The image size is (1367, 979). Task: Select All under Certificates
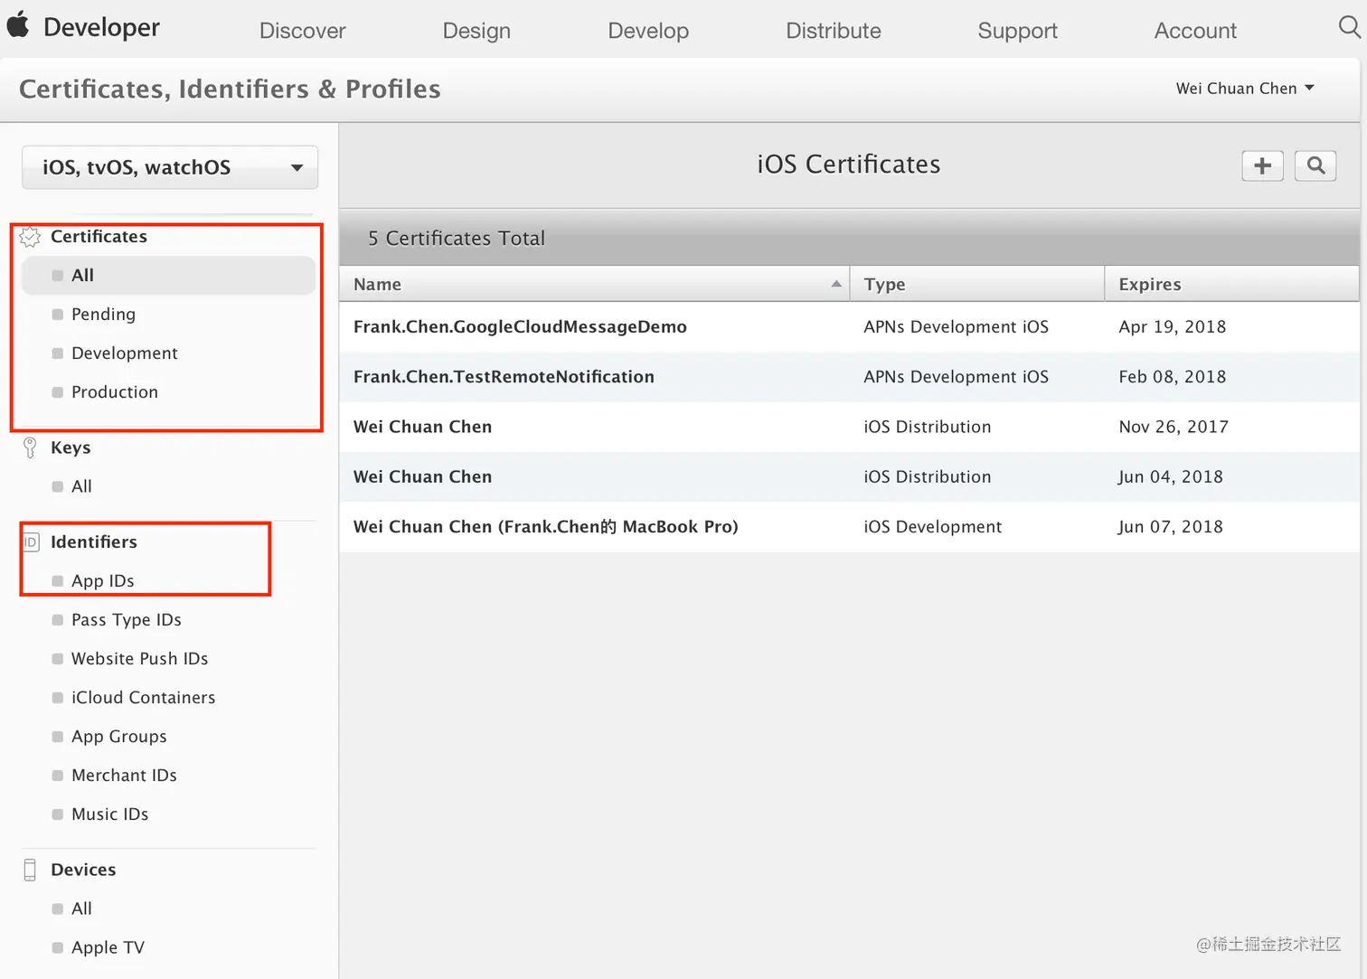(168, 276)
